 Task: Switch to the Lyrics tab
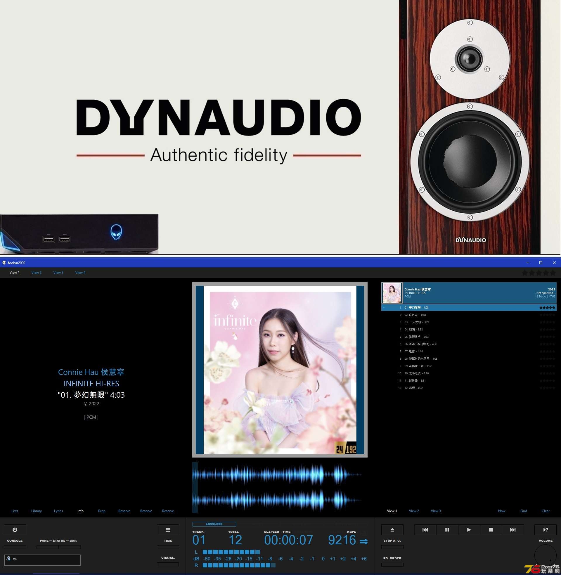click(58, 511)
